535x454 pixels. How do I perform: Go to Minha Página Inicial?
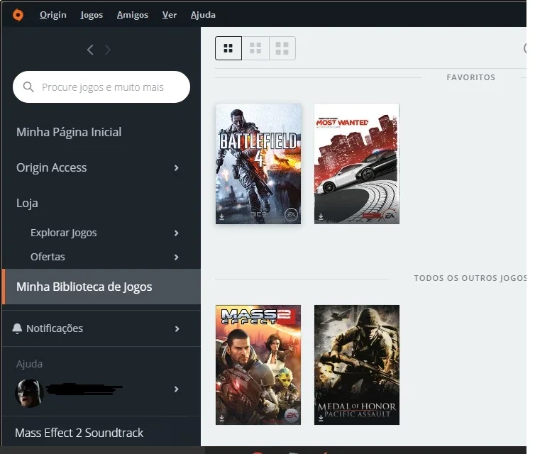coord(69,132)
